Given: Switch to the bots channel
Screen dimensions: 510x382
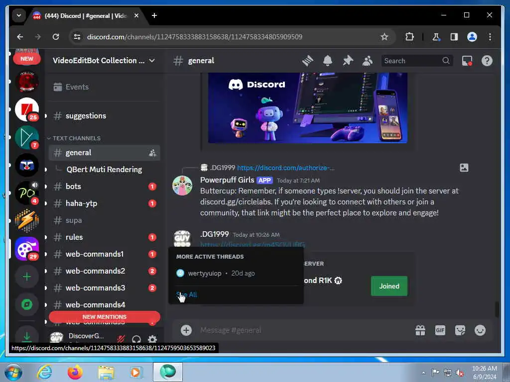Looking at the screenshot, I should [104, 187].
